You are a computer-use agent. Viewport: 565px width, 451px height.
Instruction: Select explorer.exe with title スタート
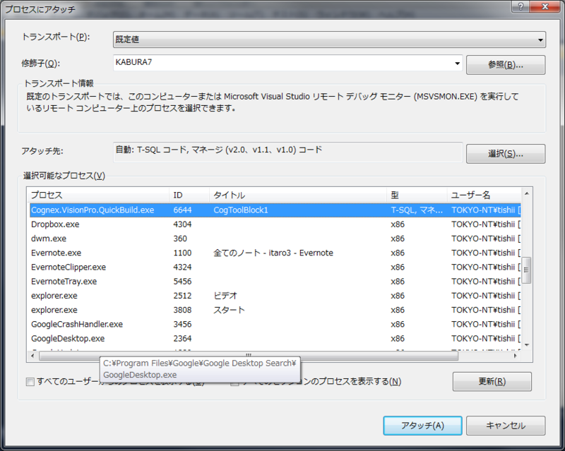pos(141,310)
